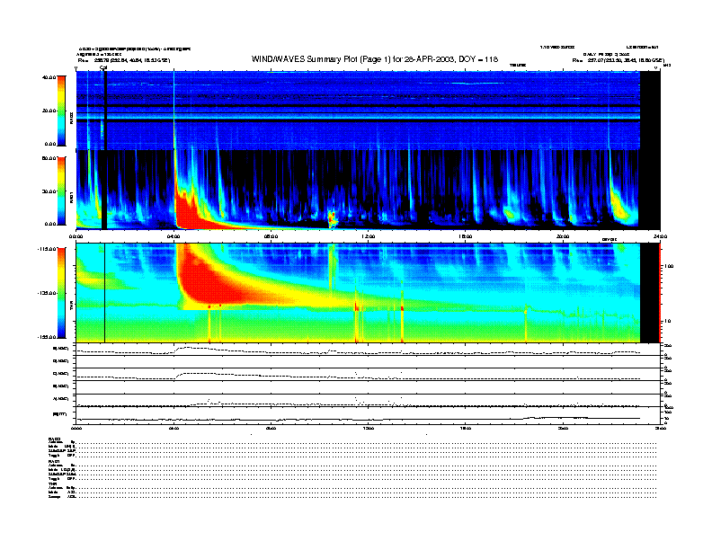
Task: Click the vertical TNR axis label
Action: coord(71,307)
